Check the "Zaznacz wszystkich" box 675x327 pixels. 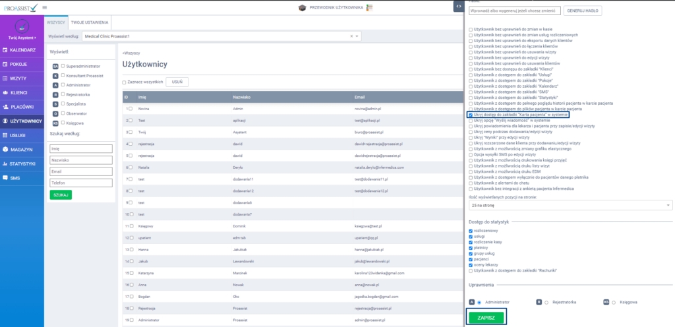[x=125, y=82]
